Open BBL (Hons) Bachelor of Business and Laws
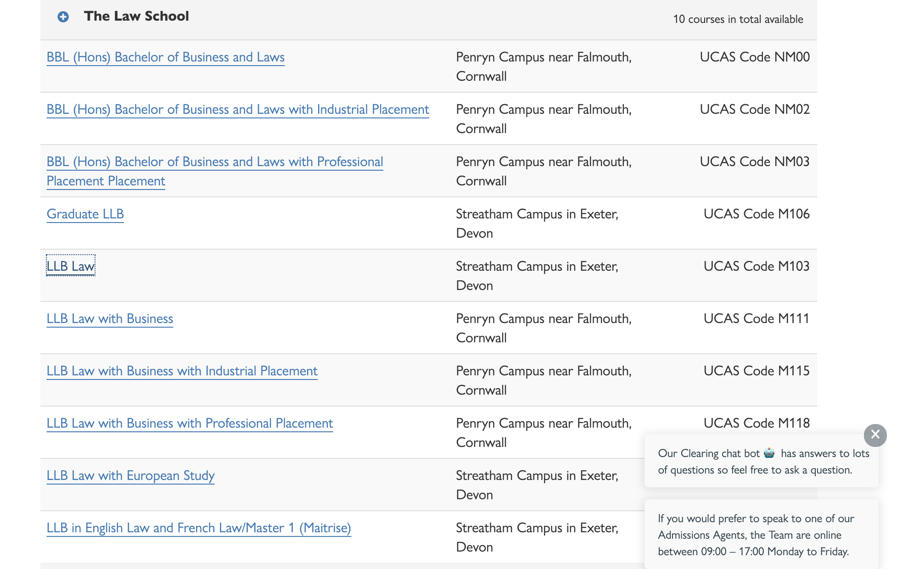 tap(165, 57)
